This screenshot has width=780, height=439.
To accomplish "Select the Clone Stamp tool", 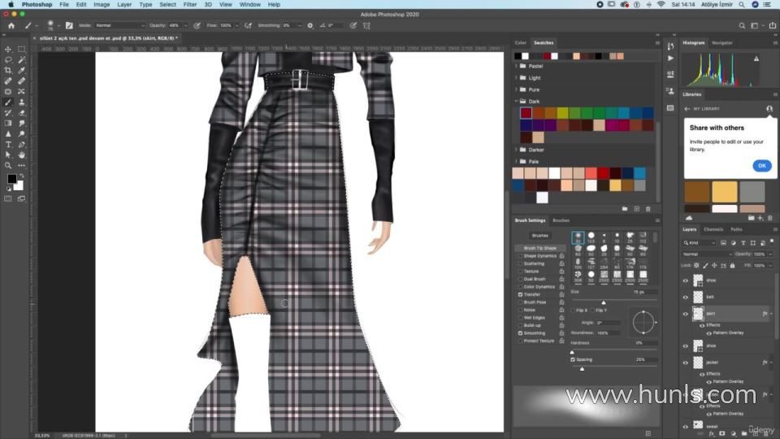I will pyautogui.click(x=21, y=102).
